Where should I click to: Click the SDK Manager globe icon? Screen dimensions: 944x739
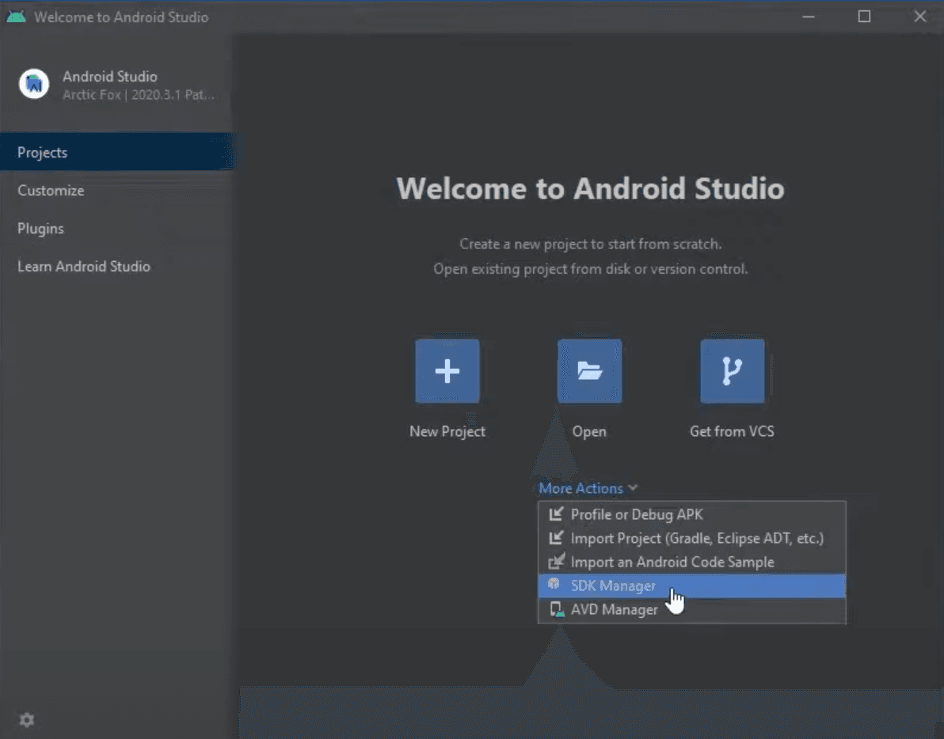[x=555, y=586]
